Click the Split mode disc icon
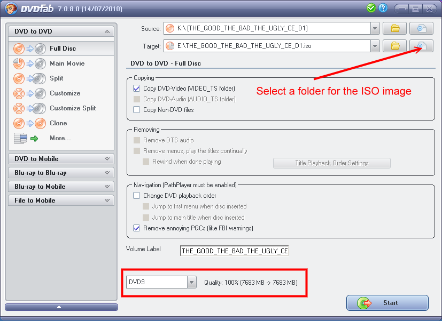Viewport: 442px width, 321px height. (x=29, y=78)
